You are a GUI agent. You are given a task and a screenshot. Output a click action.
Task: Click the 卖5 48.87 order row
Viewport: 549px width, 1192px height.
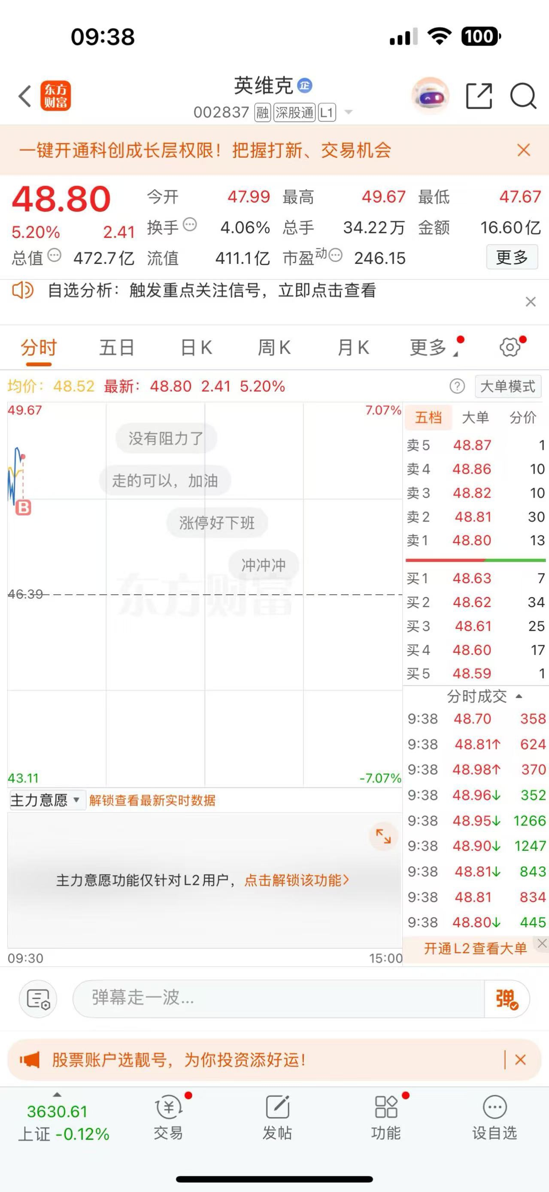[476, 445]
